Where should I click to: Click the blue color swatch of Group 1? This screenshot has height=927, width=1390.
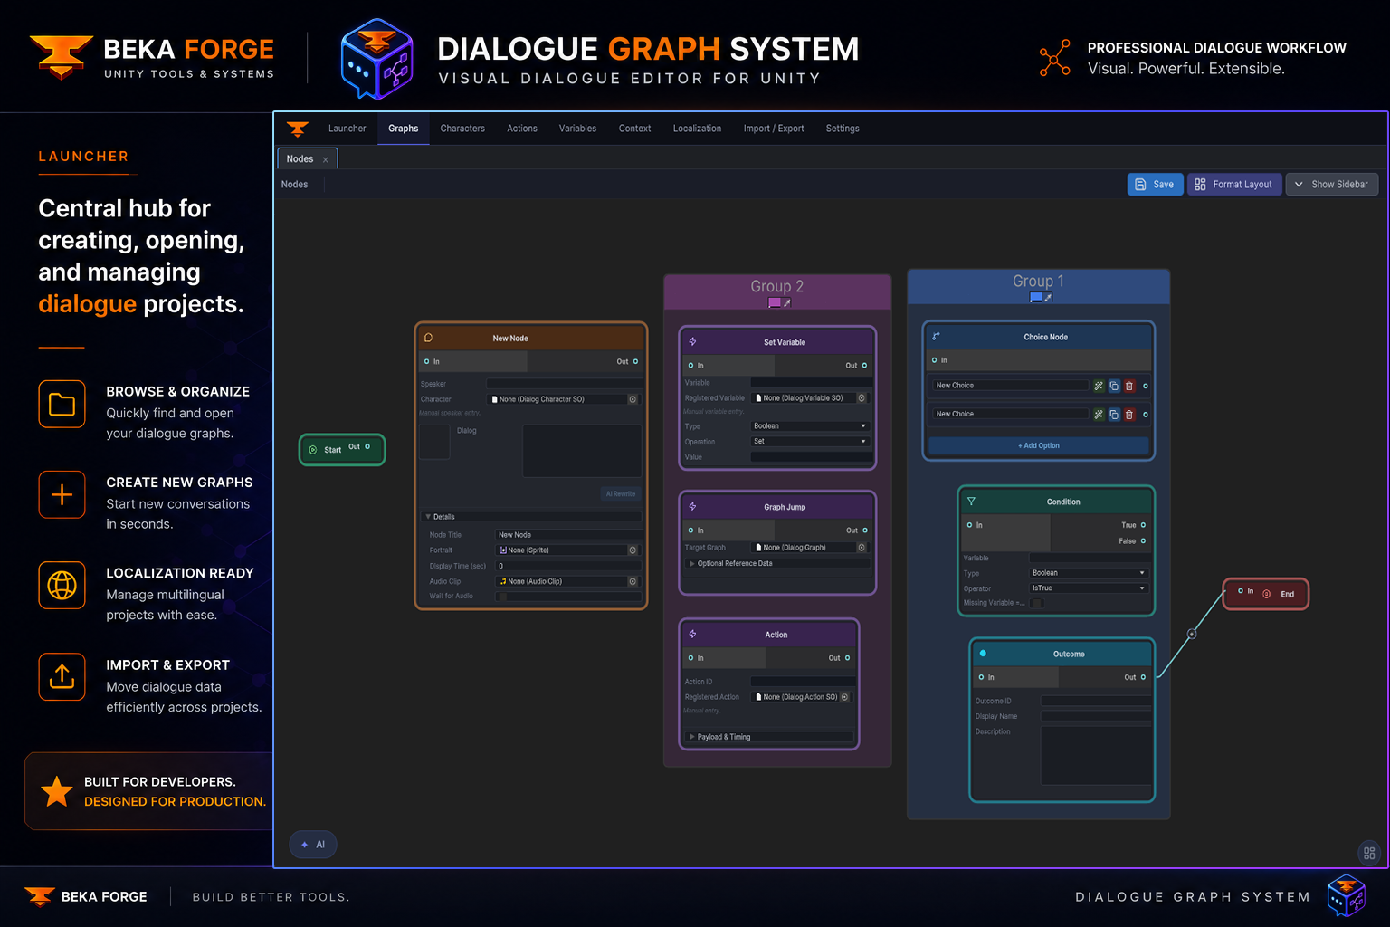(1035, 297)
